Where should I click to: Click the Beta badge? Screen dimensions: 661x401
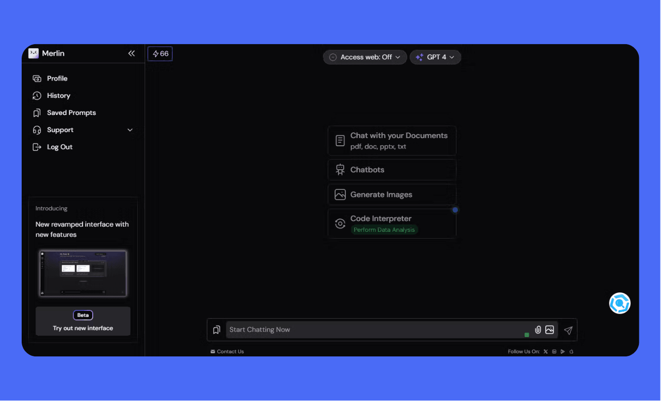pyautogui.click(x=83, y=315)
